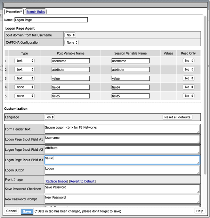This screenshot has height=218, width=210.
Task: Click Post Variable Name field for attribute
Action: 70,70
